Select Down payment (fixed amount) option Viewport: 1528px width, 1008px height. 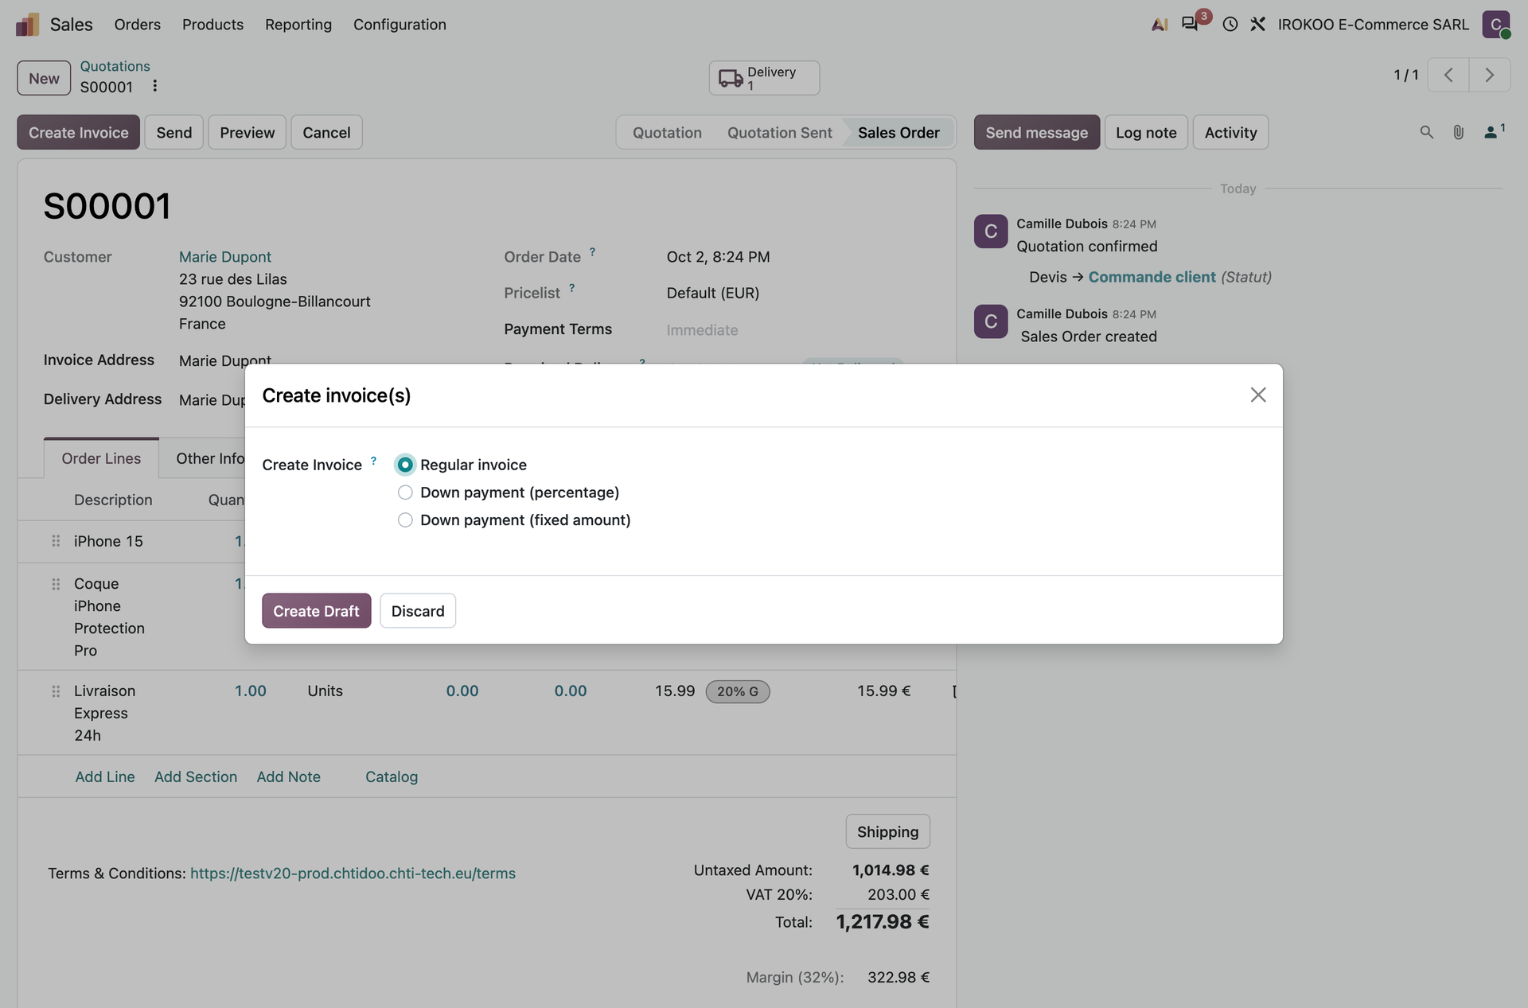[x=405, y=520]
